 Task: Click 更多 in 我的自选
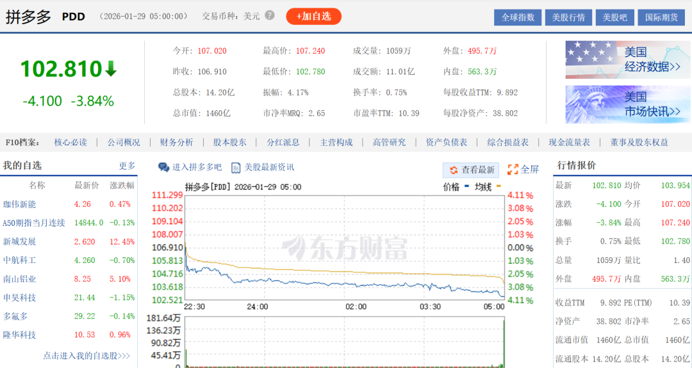pos(127,166)
